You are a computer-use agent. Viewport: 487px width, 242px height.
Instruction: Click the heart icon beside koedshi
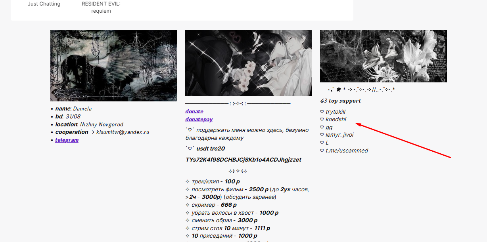coord(322,119)
